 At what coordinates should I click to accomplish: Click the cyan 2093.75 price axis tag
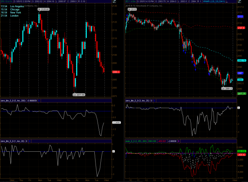pos(240,60)
